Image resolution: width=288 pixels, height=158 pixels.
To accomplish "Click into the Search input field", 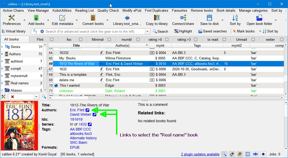I will (95, 31).
